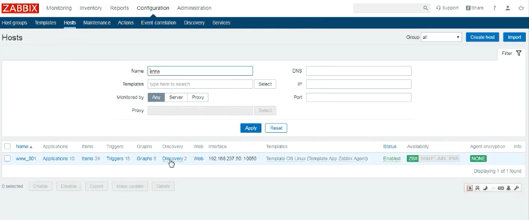
Task: Open Applications link for www_001
Action: point(55,159)
